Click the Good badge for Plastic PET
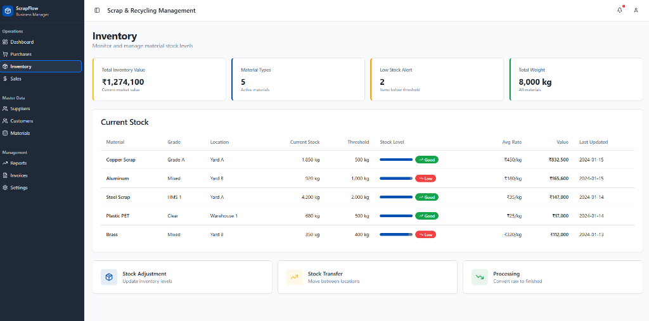Viewport: 649px width, 321px height. click(427, 216)
